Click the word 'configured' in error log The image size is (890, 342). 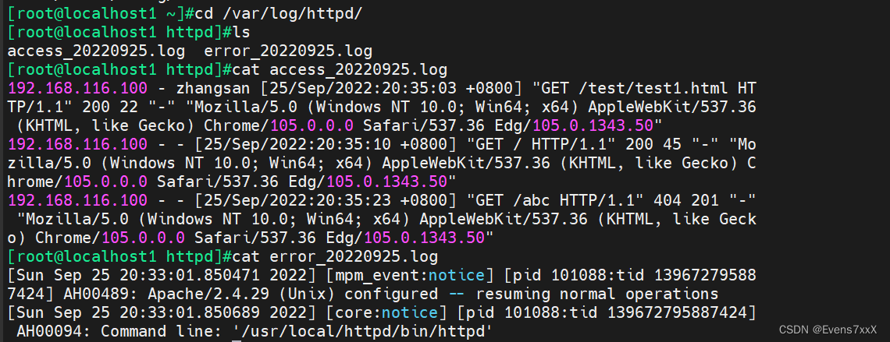pos(391,294)
